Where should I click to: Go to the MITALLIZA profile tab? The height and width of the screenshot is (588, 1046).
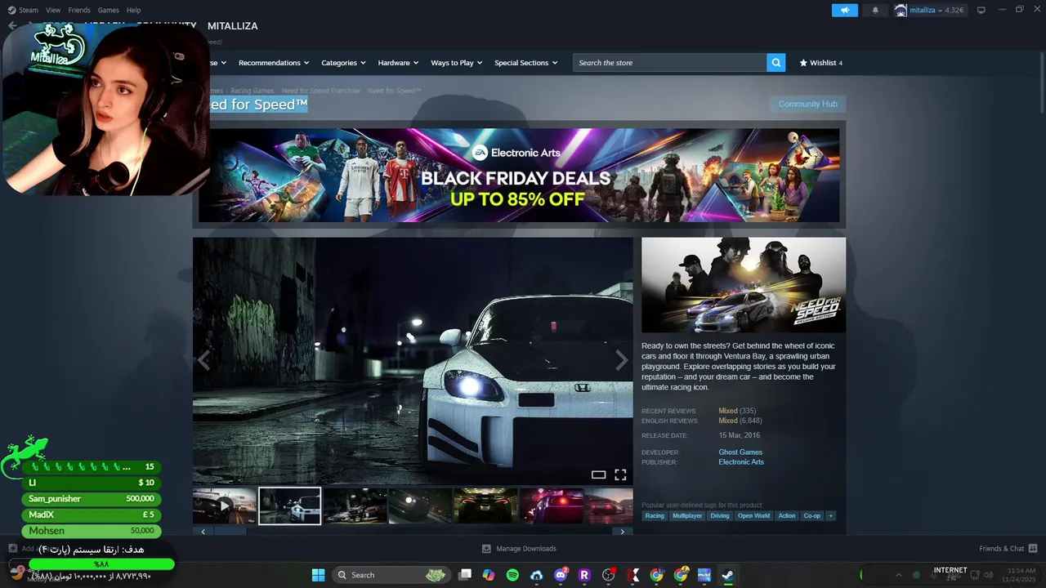pos(232,26)
